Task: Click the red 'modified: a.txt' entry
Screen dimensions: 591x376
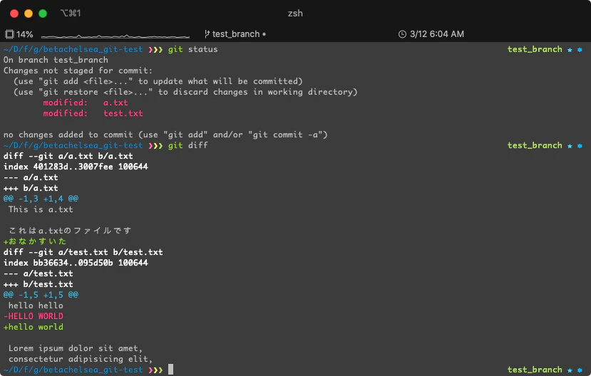Action: 85,103
